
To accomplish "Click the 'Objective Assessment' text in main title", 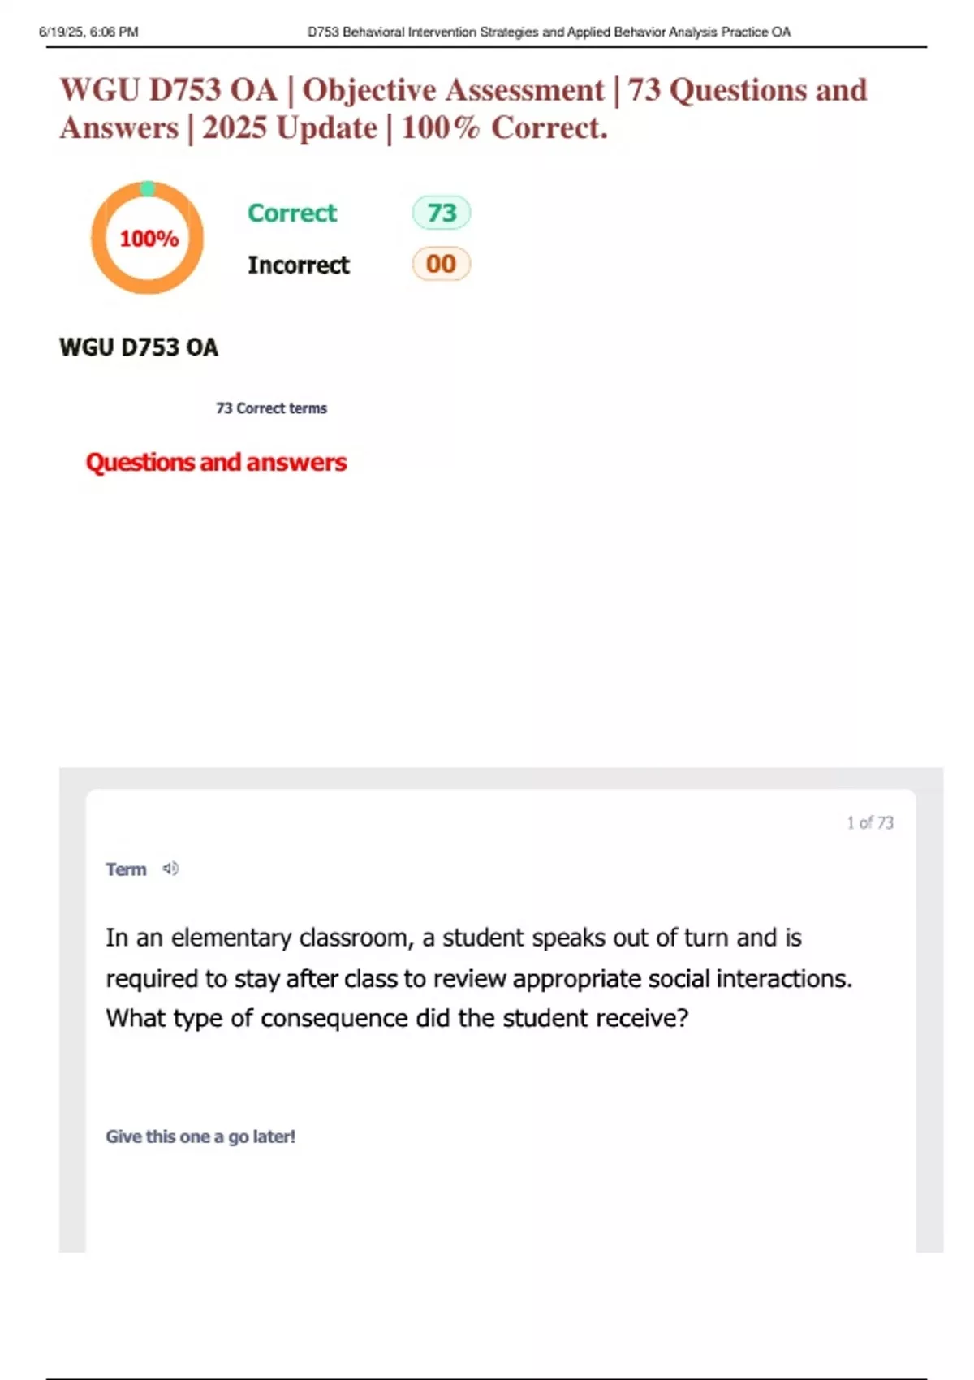I will 453,90.
